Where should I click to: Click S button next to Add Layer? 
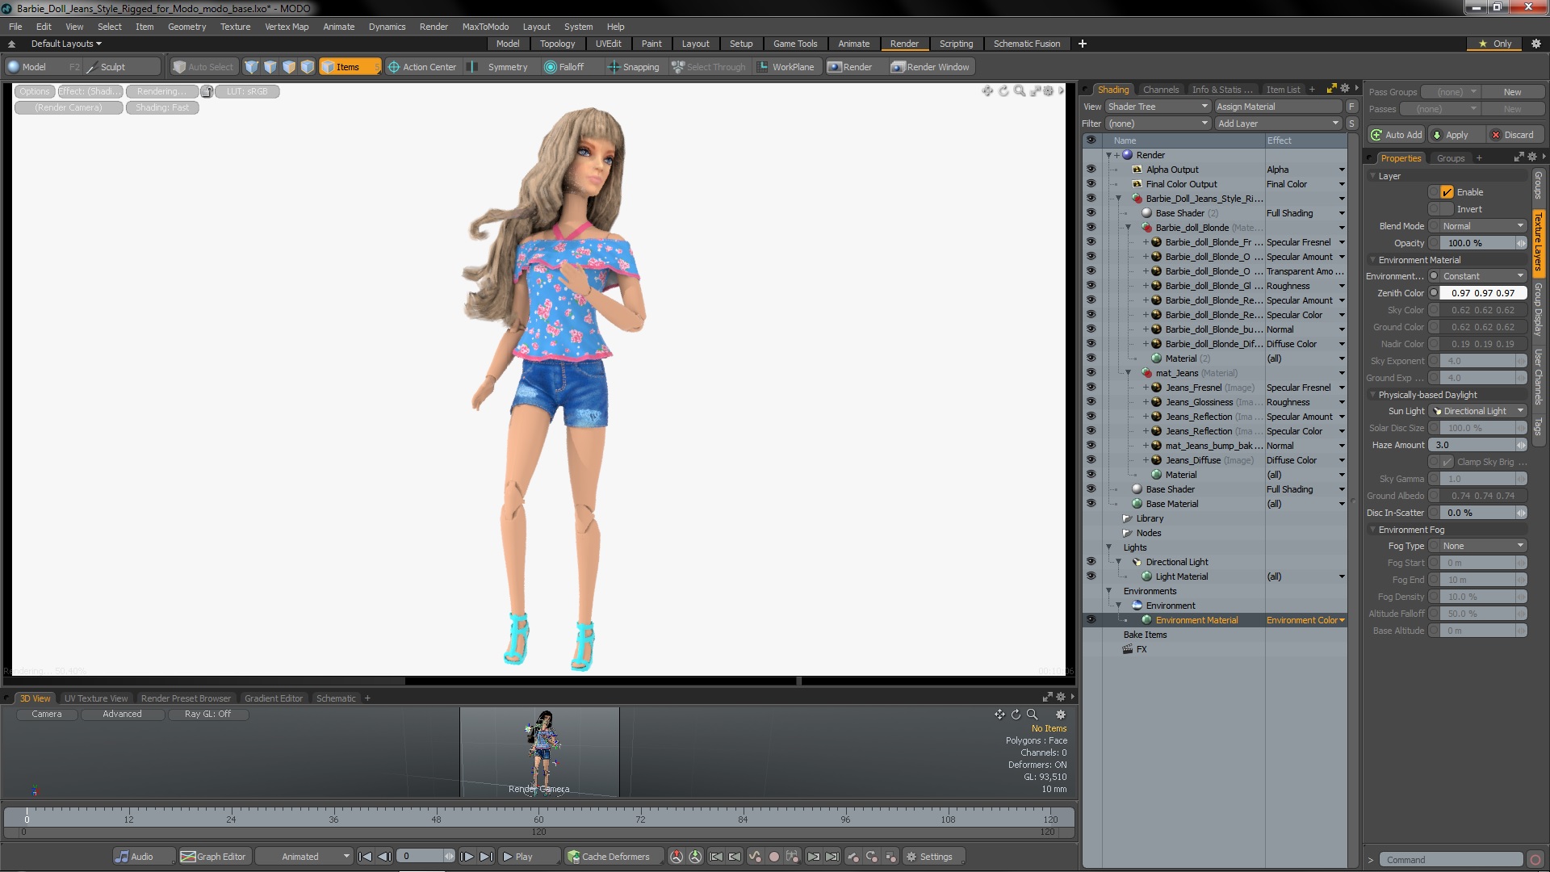[x=1351, y=124]
